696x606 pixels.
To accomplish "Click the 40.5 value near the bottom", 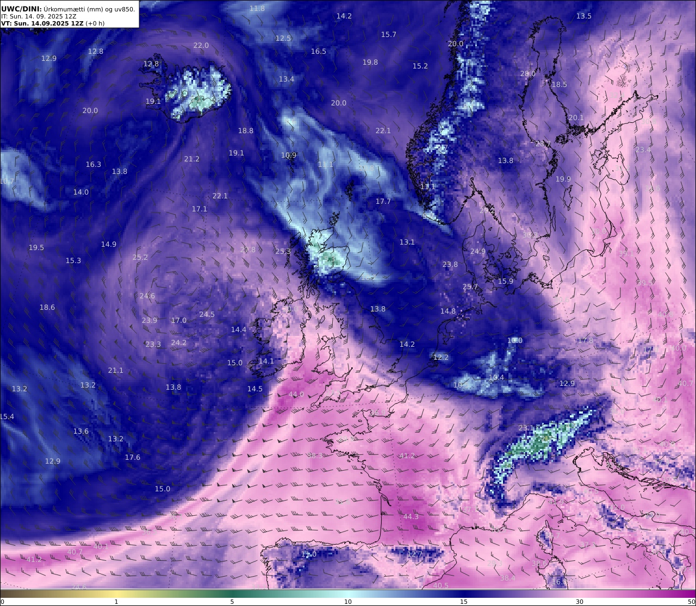I will click(441, 585).
